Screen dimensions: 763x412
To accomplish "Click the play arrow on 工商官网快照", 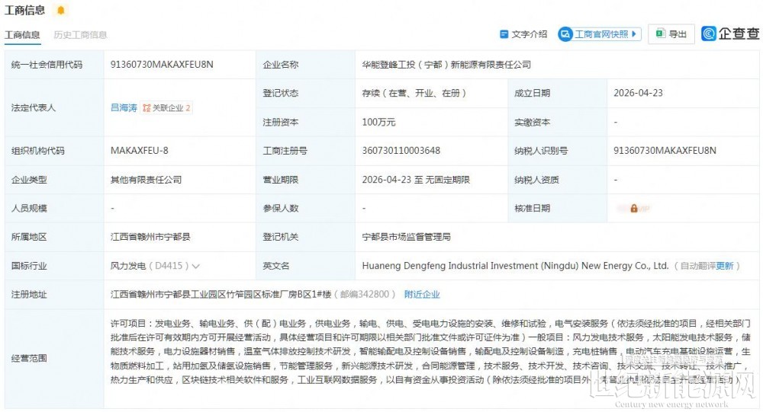I will pos(636,34).
